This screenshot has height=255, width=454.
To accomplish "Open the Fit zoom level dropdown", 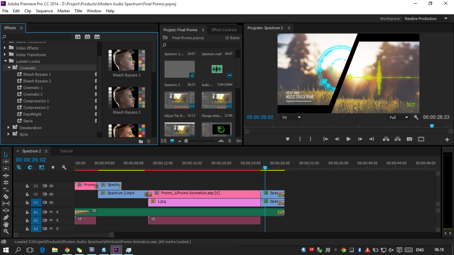I will click(291, 117).
